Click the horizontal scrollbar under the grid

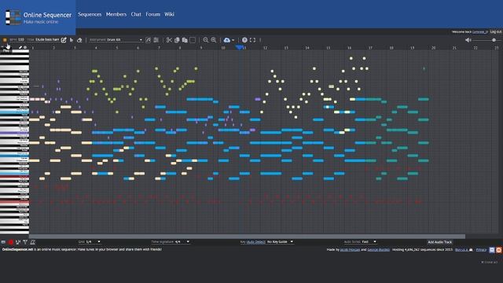pyautogui.click(x=247, y=237)
